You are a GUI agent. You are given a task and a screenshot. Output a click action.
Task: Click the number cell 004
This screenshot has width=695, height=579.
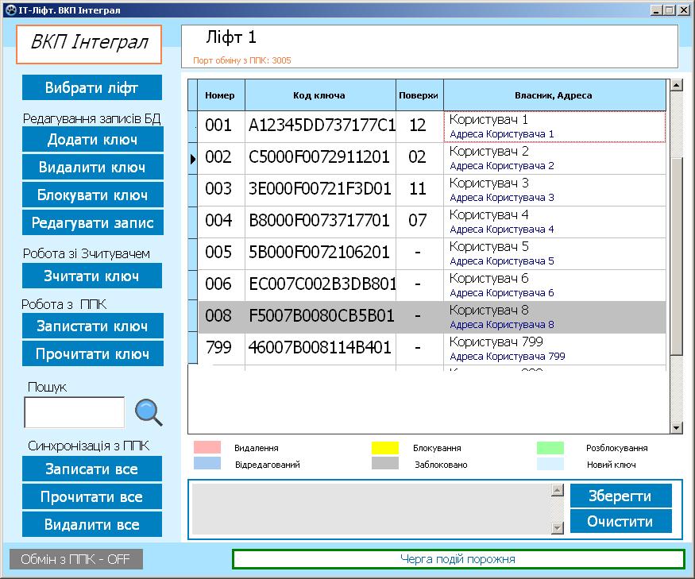point(221,222)
